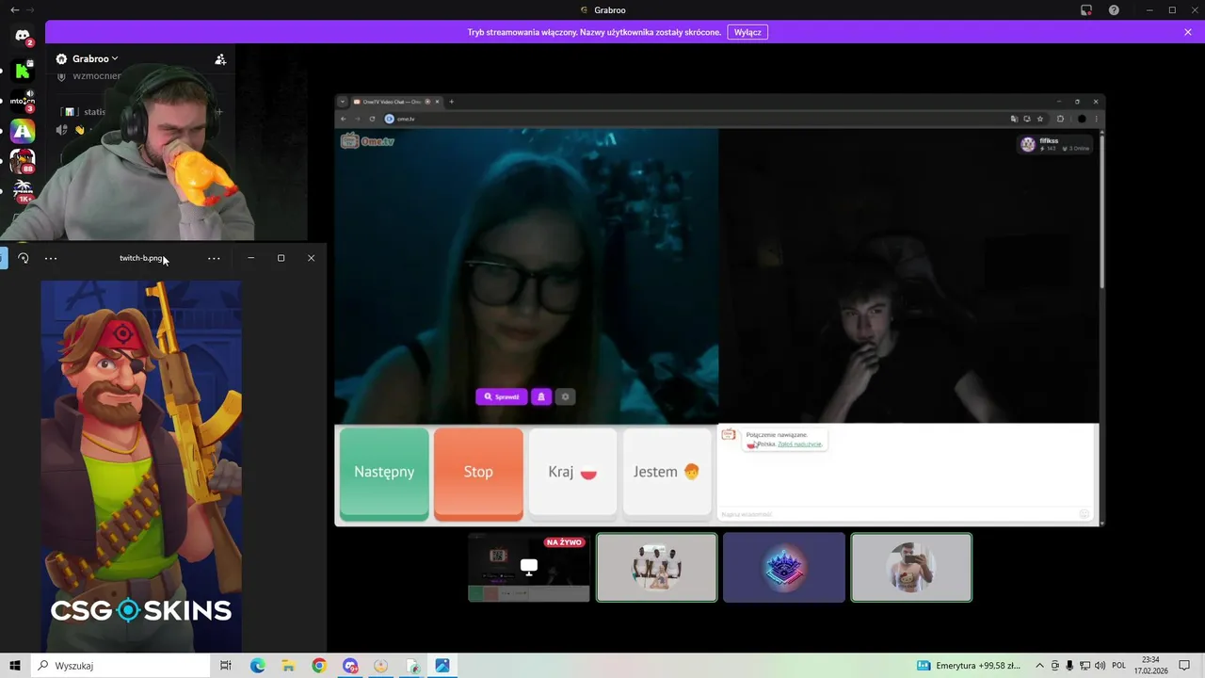Select the 'NA ŻYWO' live stream thumbnail
This screenshot has width=1205, height=678.
pos(529,567)
